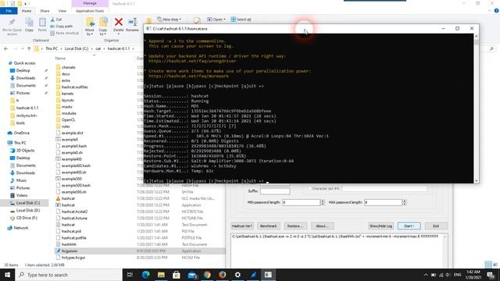Viewport: 500px width, 281px height.
Task: Click the Manage contextual tab
Action: click(x=90, y=3)
